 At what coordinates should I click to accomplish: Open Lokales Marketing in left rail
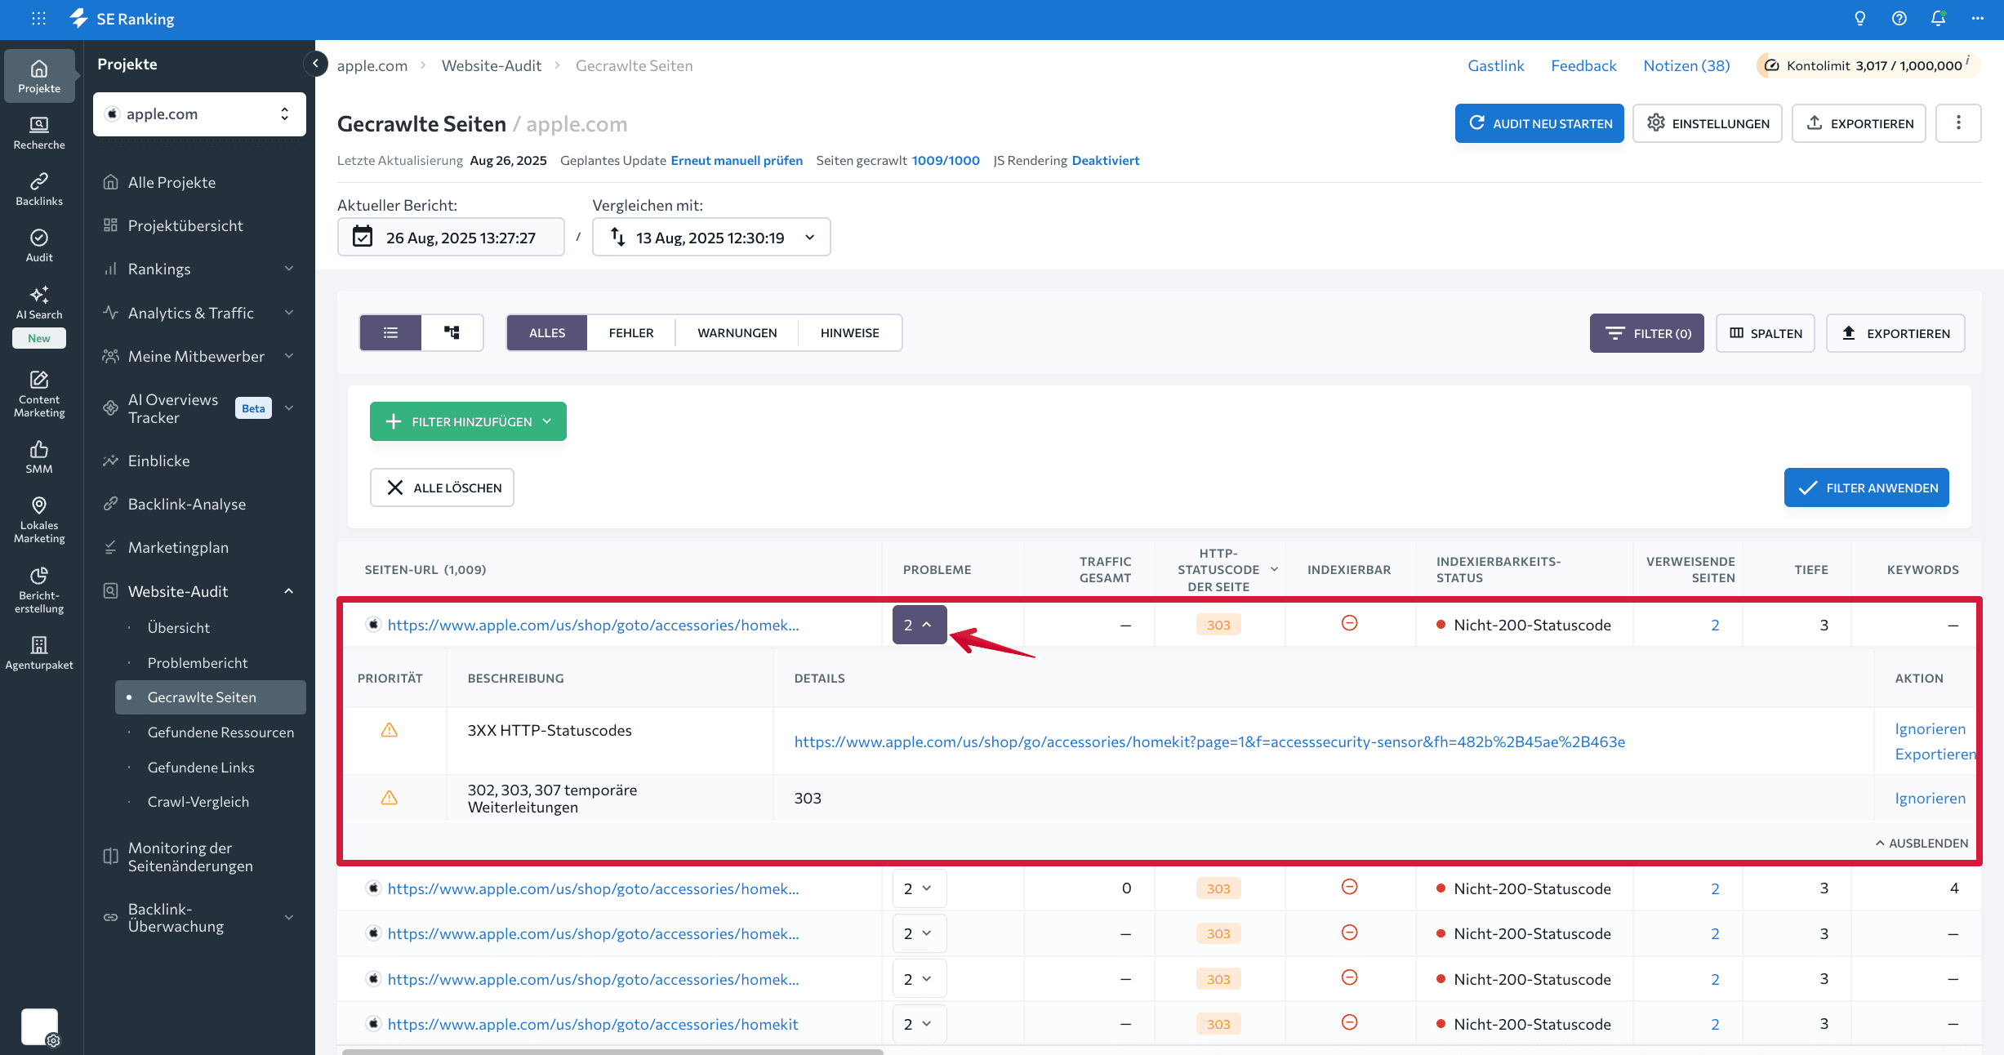(39, 520)
